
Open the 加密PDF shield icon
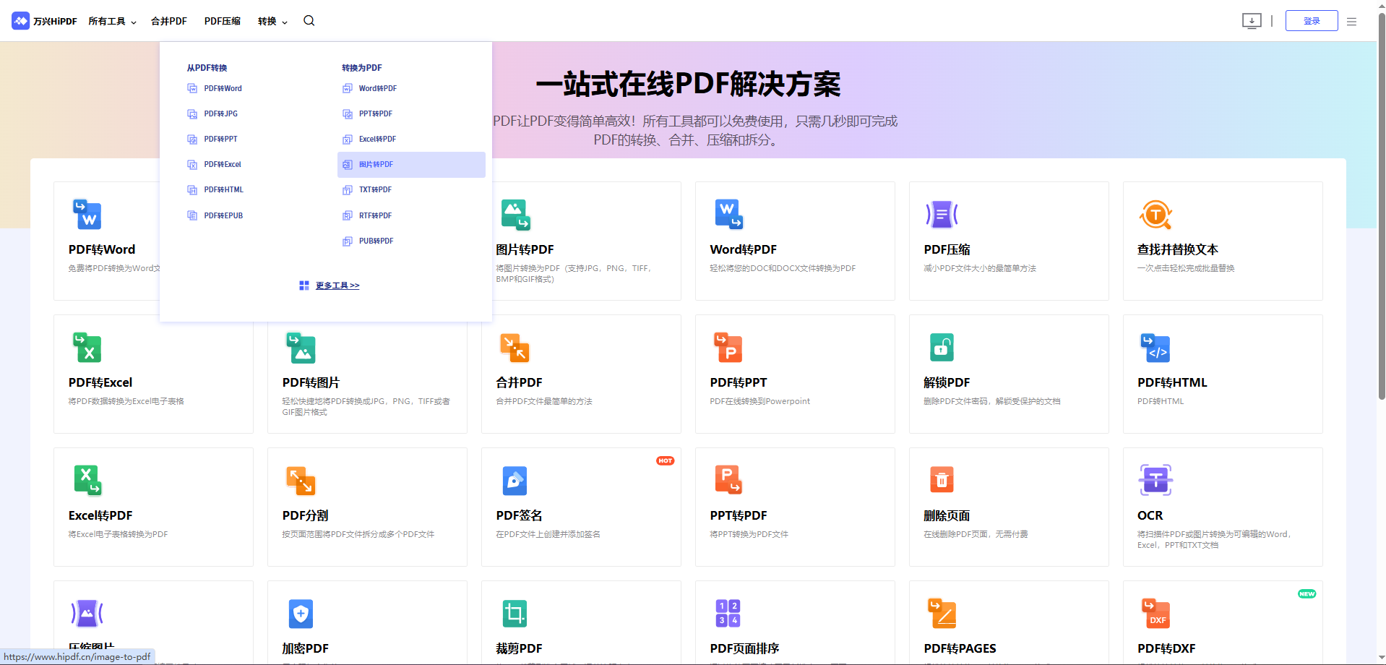pos(301,614)
